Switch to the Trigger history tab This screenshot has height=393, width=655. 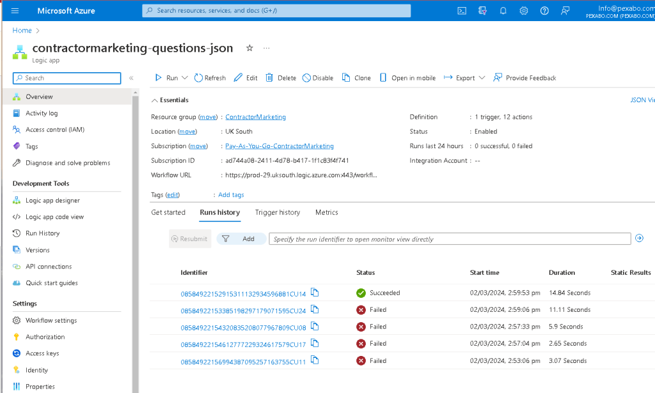click(278, 212)
